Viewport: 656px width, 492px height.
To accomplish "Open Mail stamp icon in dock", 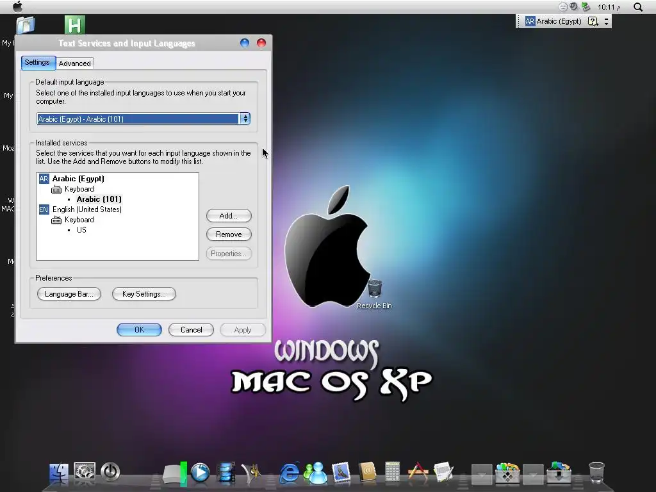I will tap(341, 473).
